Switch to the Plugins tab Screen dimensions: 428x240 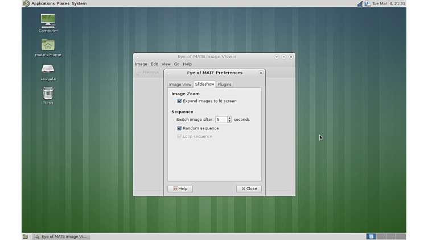coord(224,85)
